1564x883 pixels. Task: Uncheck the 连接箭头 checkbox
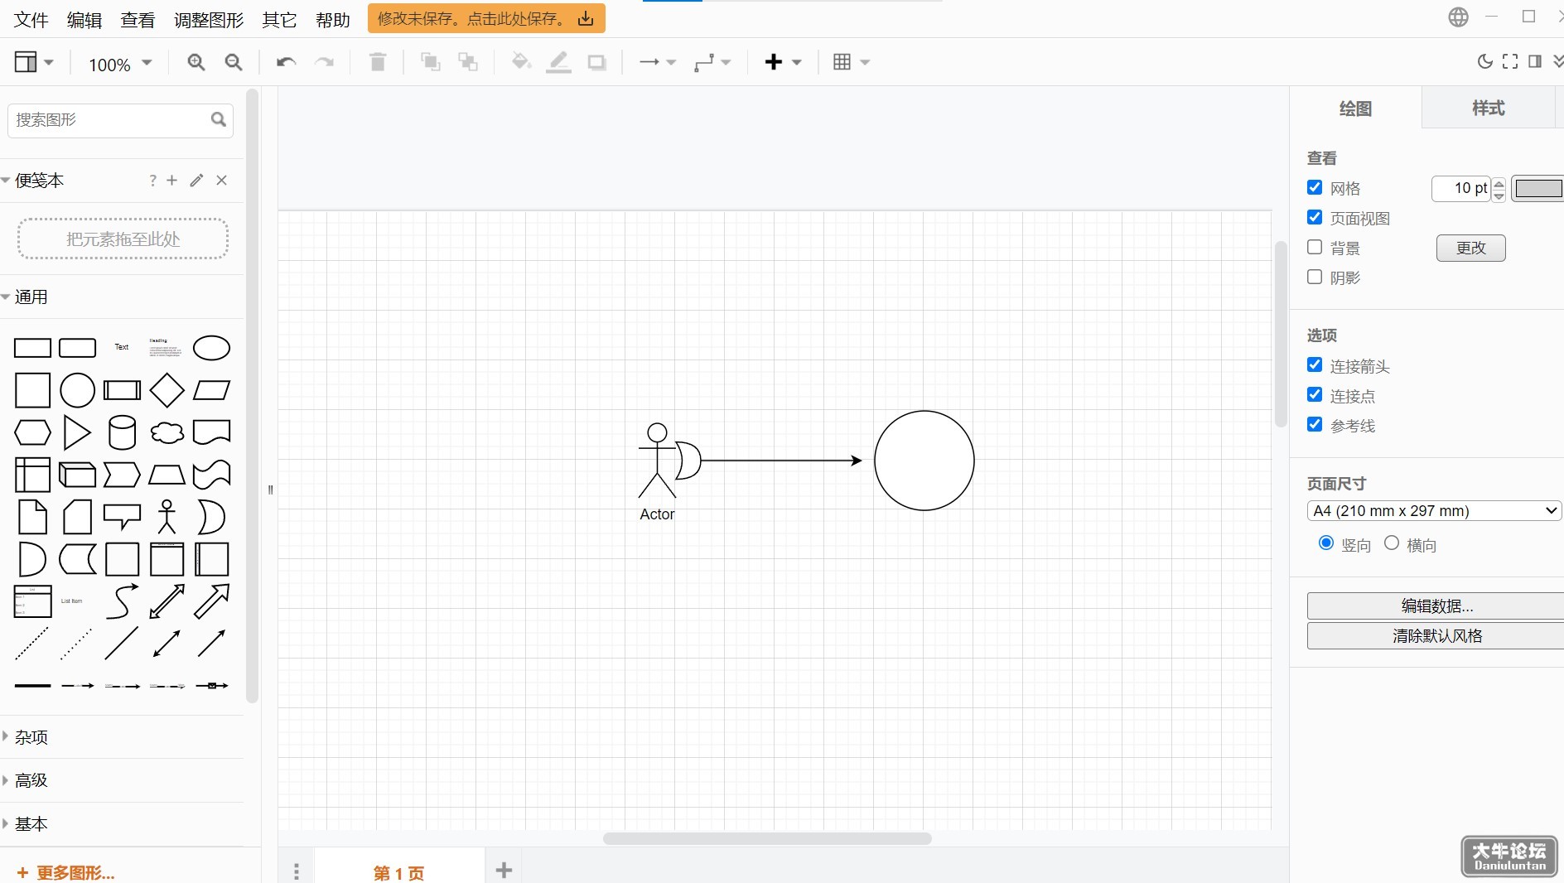pyautogui.click(x=1315, y=364)
